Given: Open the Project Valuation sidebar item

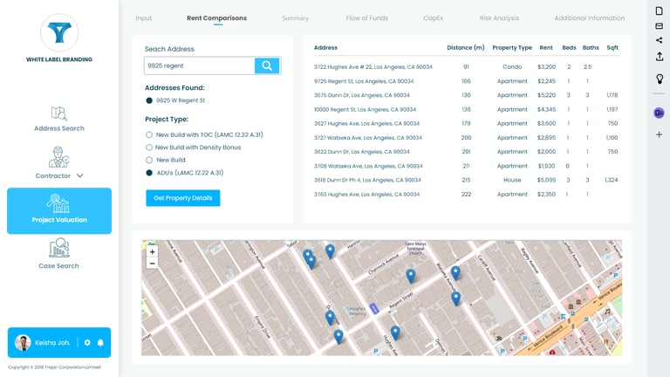Looking at the screenshot, I should [x=59, y=210].
